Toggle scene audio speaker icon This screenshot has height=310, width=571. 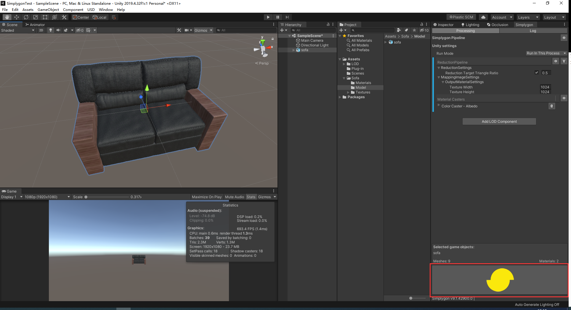58,30
